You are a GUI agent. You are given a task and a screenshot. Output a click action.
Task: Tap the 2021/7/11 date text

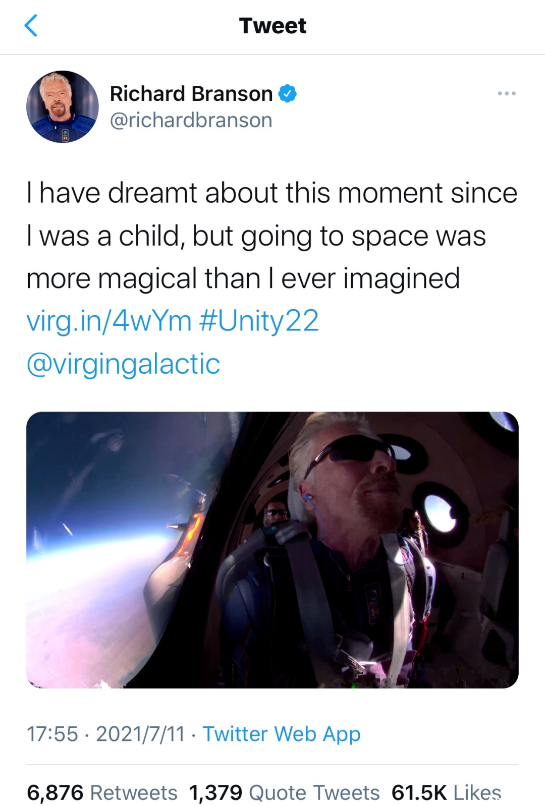140,734
